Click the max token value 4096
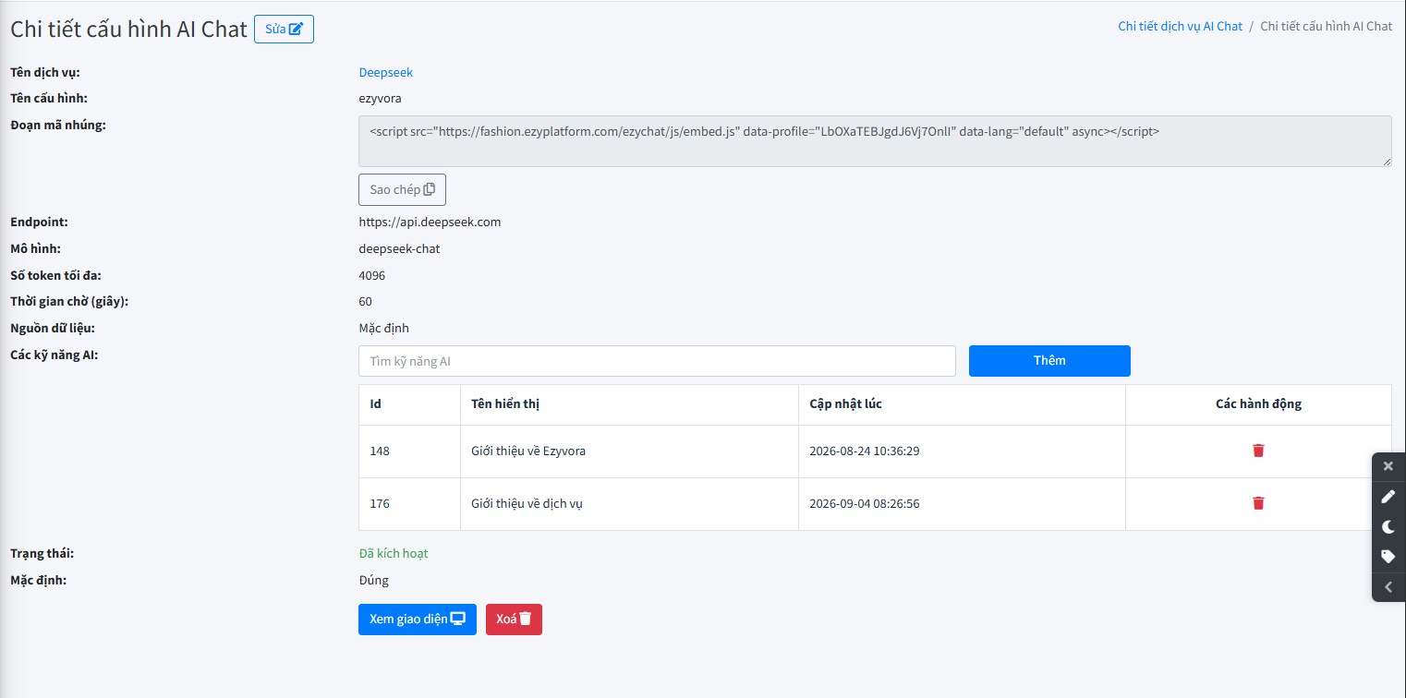The image size is (1406, 698). 371,275
